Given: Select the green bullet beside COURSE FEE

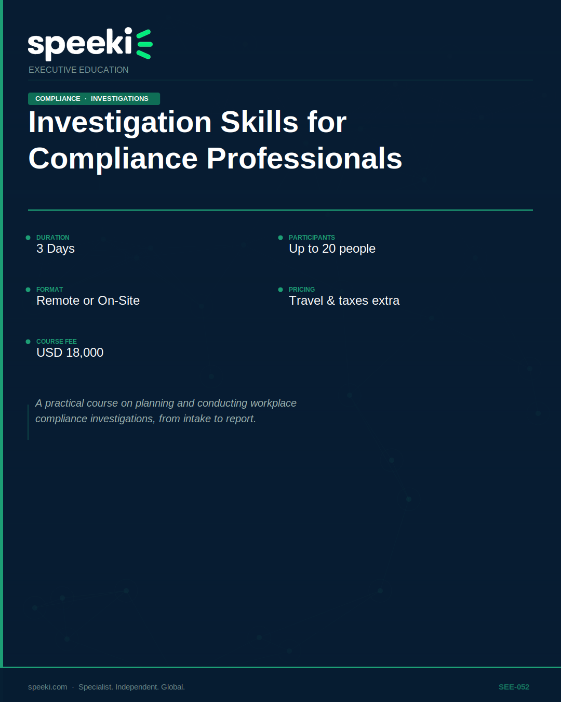Looking at the screenshot, I should pyautogui.click(x=28, y=341).
